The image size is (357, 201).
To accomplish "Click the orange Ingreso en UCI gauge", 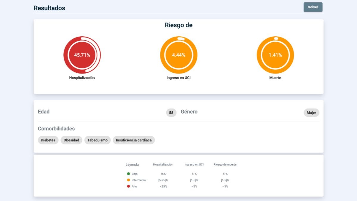I will (x=178, y=55).
